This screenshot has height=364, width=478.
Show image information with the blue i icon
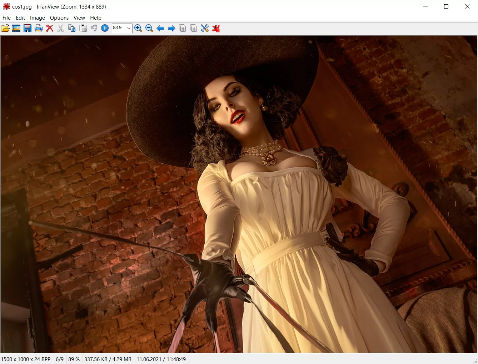coord(105,28)
